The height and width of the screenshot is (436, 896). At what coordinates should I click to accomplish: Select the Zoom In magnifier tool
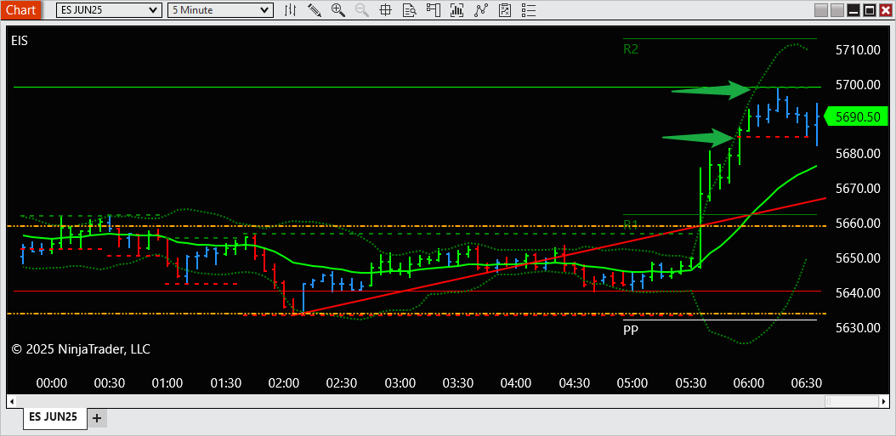[338, 9]
